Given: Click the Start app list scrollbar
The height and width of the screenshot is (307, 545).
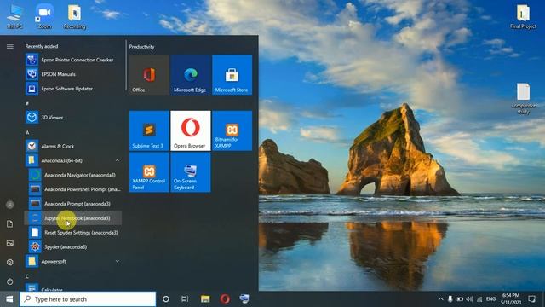Looking at the screenshot, I should [x=126, y=66].
